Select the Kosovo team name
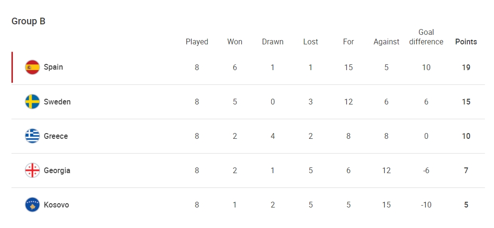This screenshot has height=228, width=494. [56, 205]
